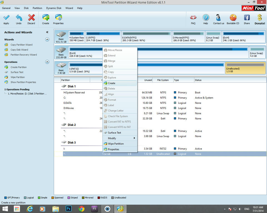Screen dimensions: 267x213
Task: Click the Apply checkmark toolbar icon
Action: (6, 18)
